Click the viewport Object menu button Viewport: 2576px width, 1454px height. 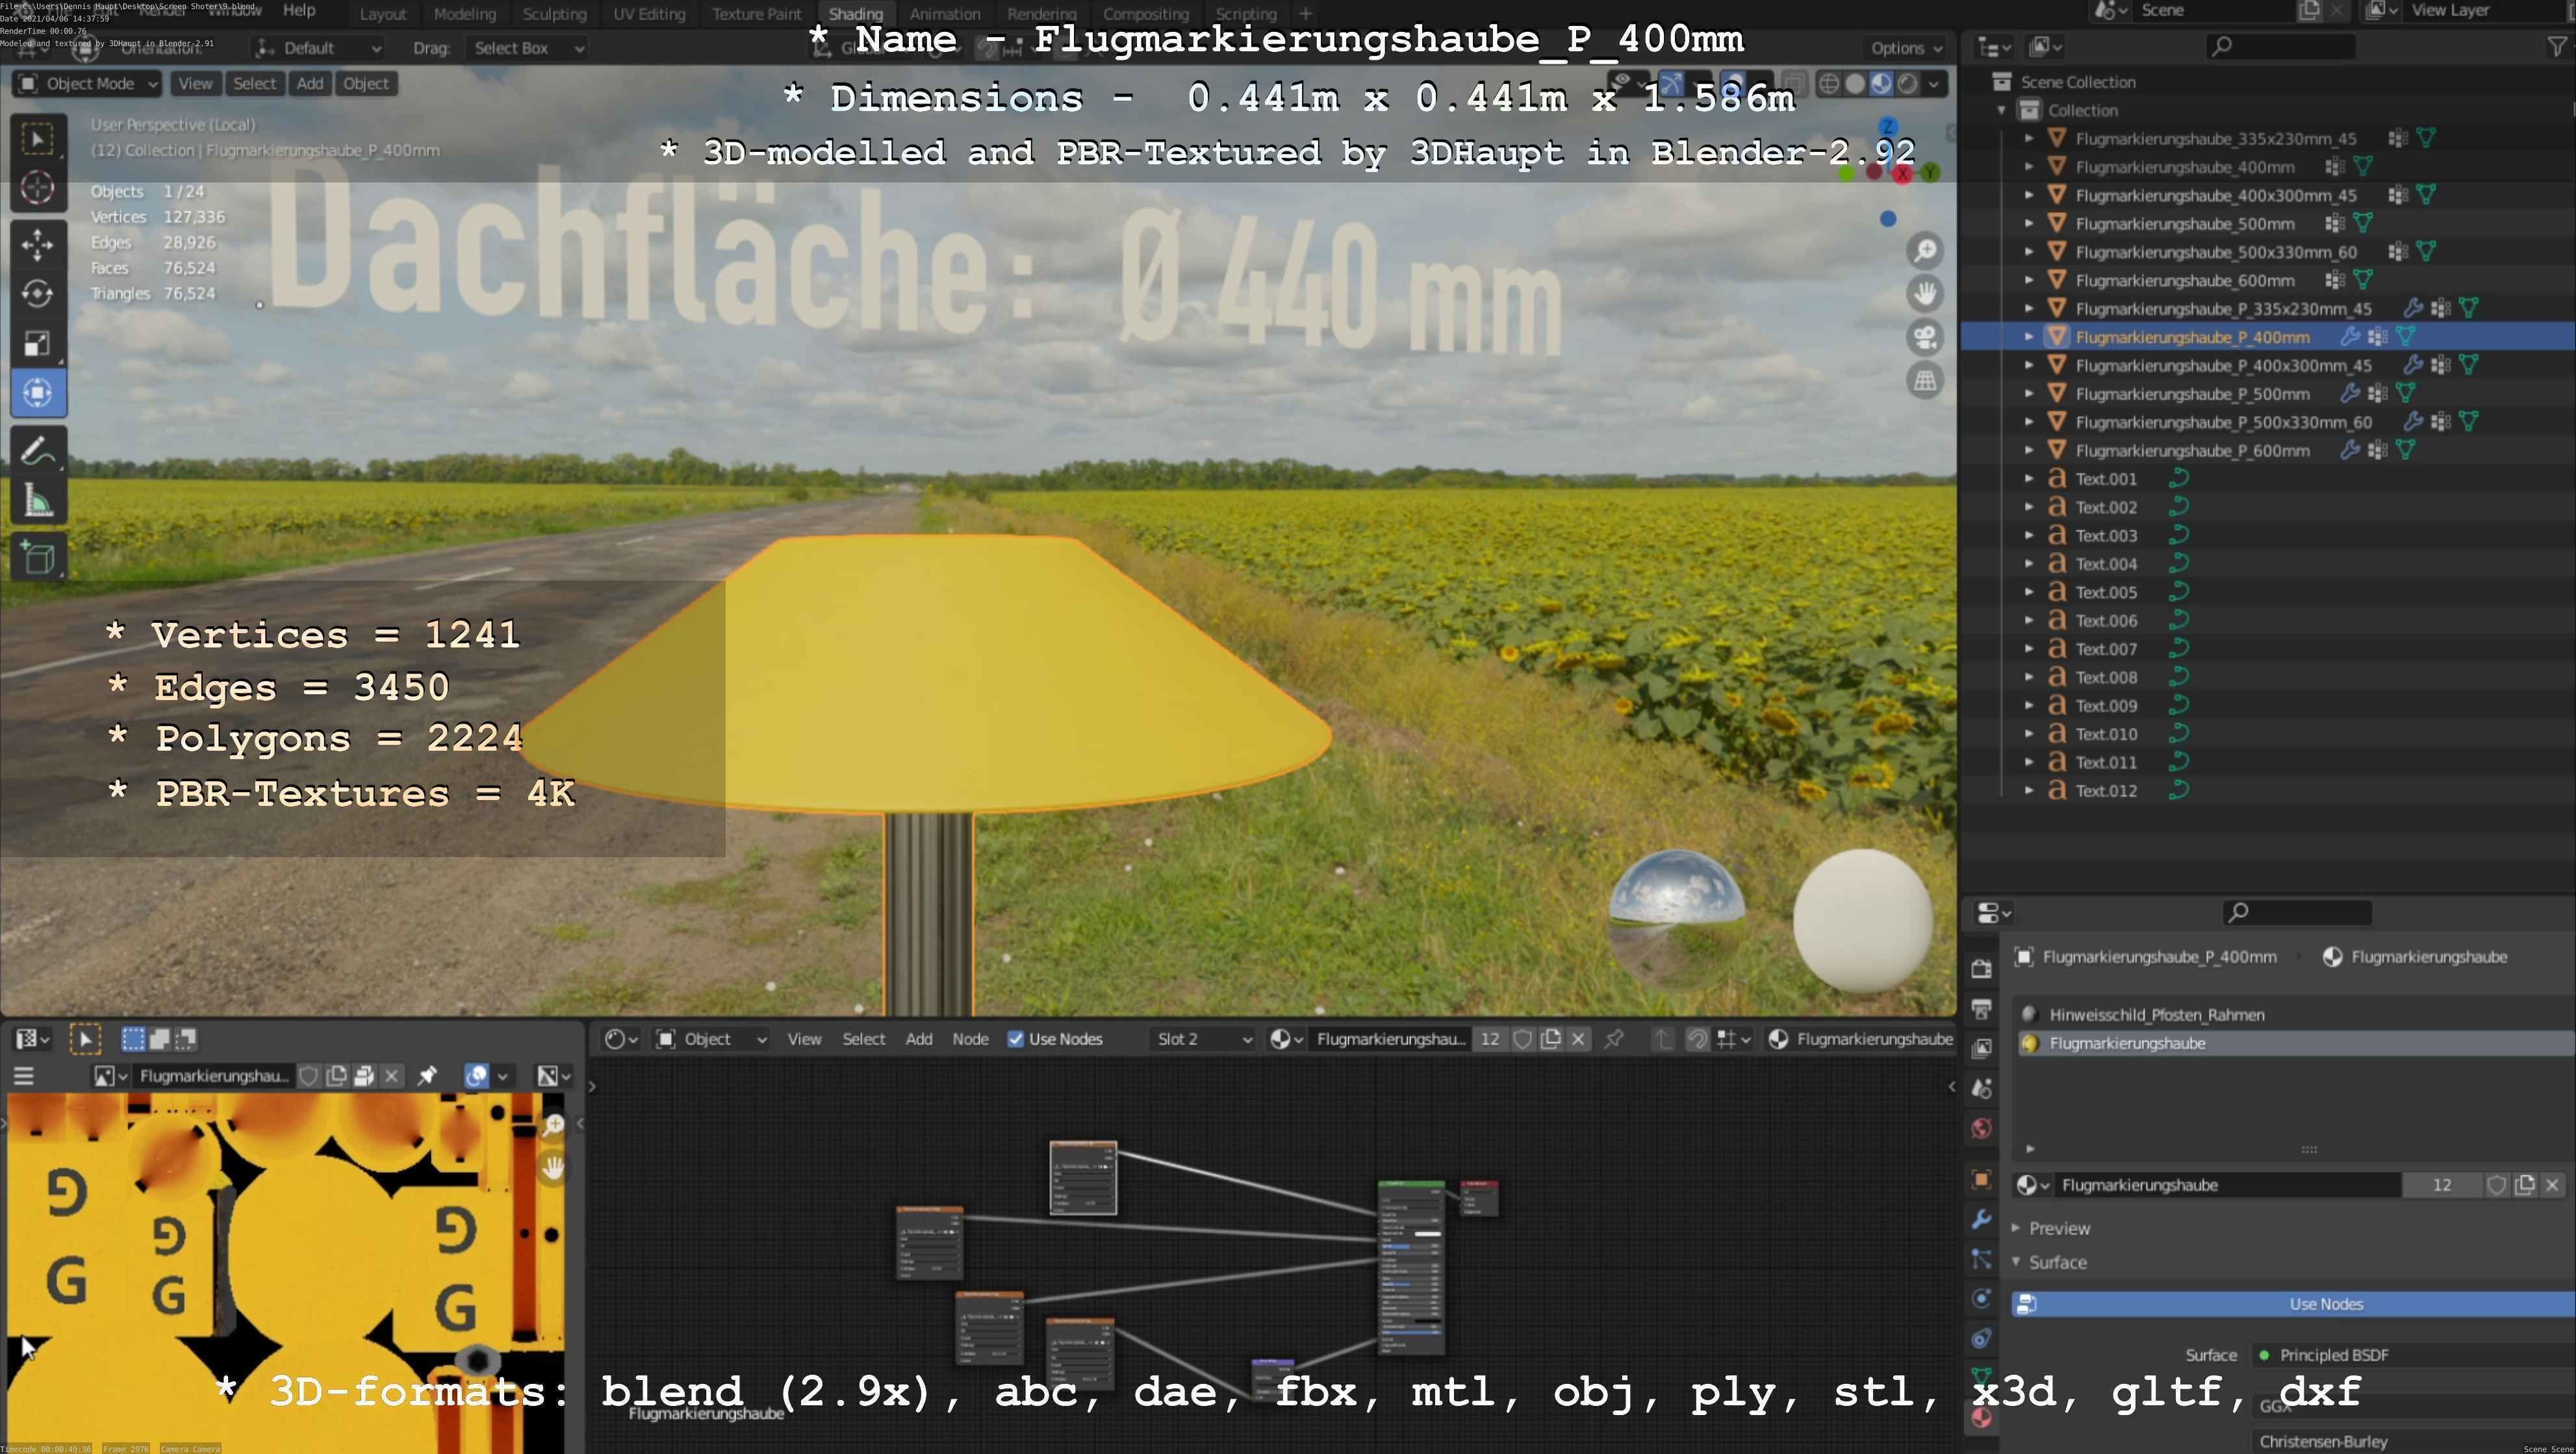[x=366, y=84]
